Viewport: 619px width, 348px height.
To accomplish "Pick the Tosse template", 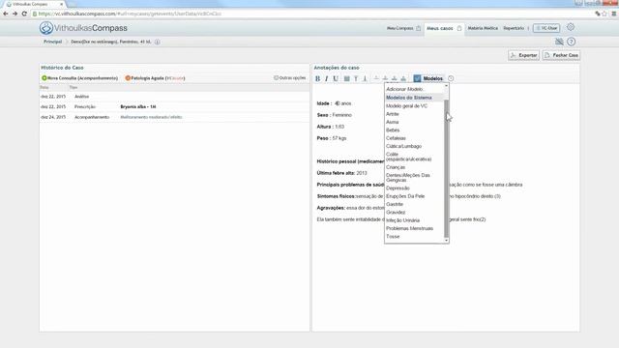I will click(x=393, y=236).
